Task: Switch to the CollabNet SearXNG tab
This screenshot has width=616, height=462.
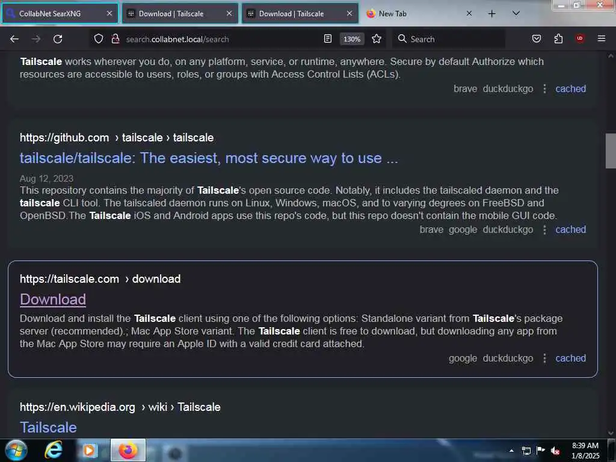Action: (x=60, y=14)
